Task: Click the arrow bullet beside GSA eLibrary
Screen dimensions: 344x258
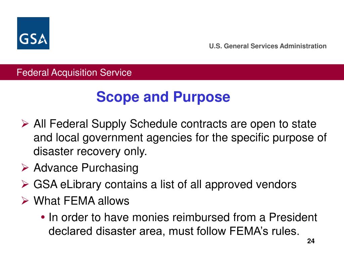Action: (25, 184)
